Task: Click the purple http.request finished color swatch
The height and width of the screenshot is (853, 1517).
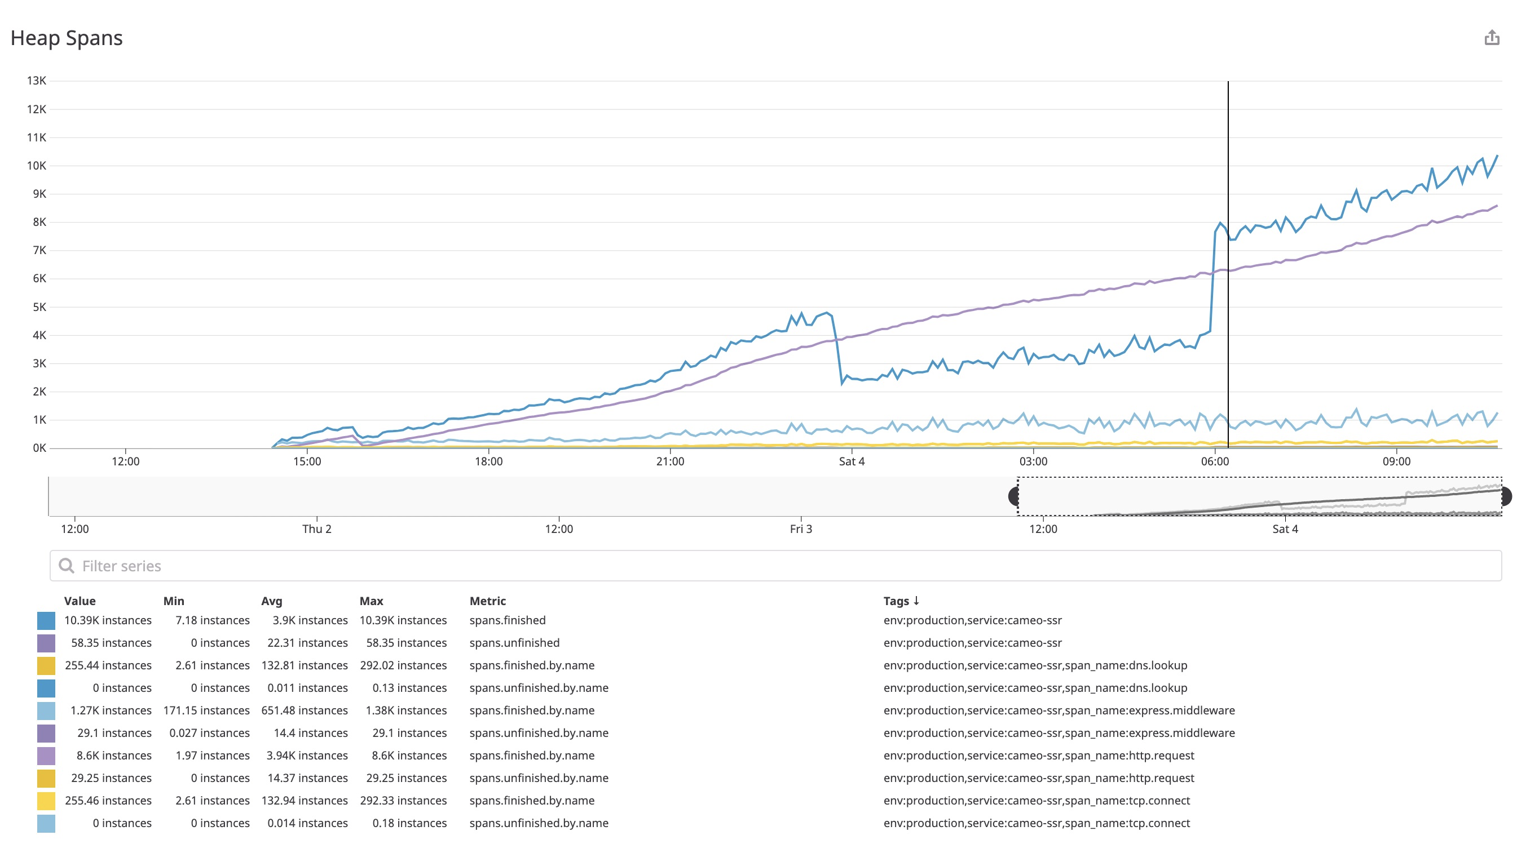Action: point(46,756)
